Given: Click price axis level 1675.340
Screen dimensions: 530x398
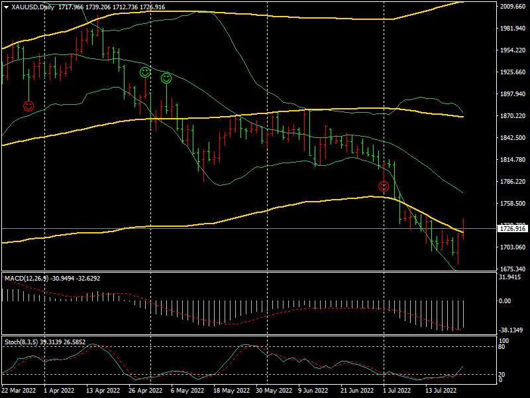Looking at the screenshot, I should click(x=513, y=269).
